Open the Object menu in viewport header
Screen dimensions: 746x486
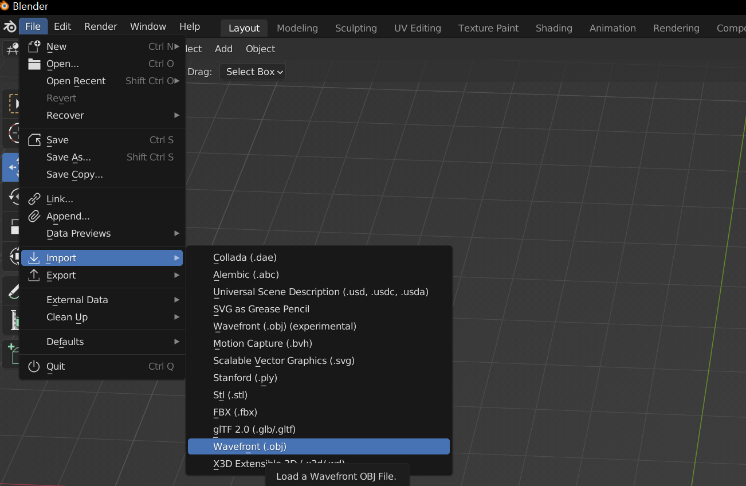click(x=261, y=49)
